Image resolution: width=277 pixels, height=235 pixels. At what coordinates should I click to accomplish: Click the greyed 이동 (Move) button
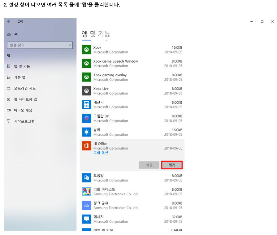pos(149,165)
